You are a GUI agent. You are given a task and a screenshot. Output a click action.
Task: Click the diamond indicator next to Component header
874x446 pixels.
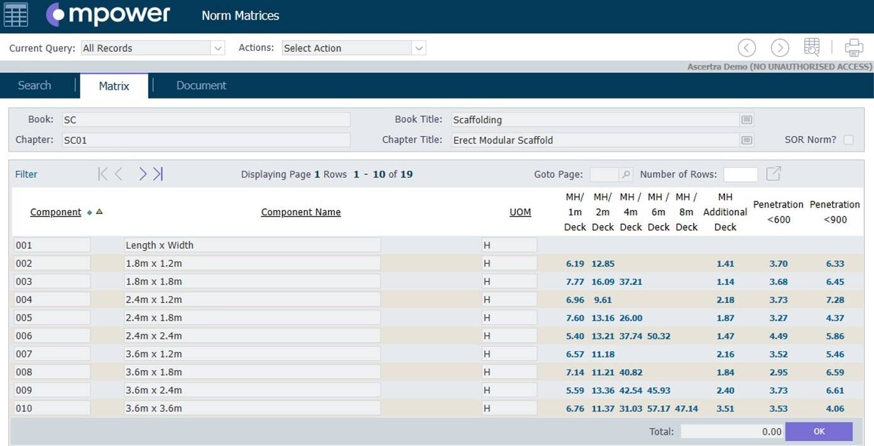click(90, 212)
